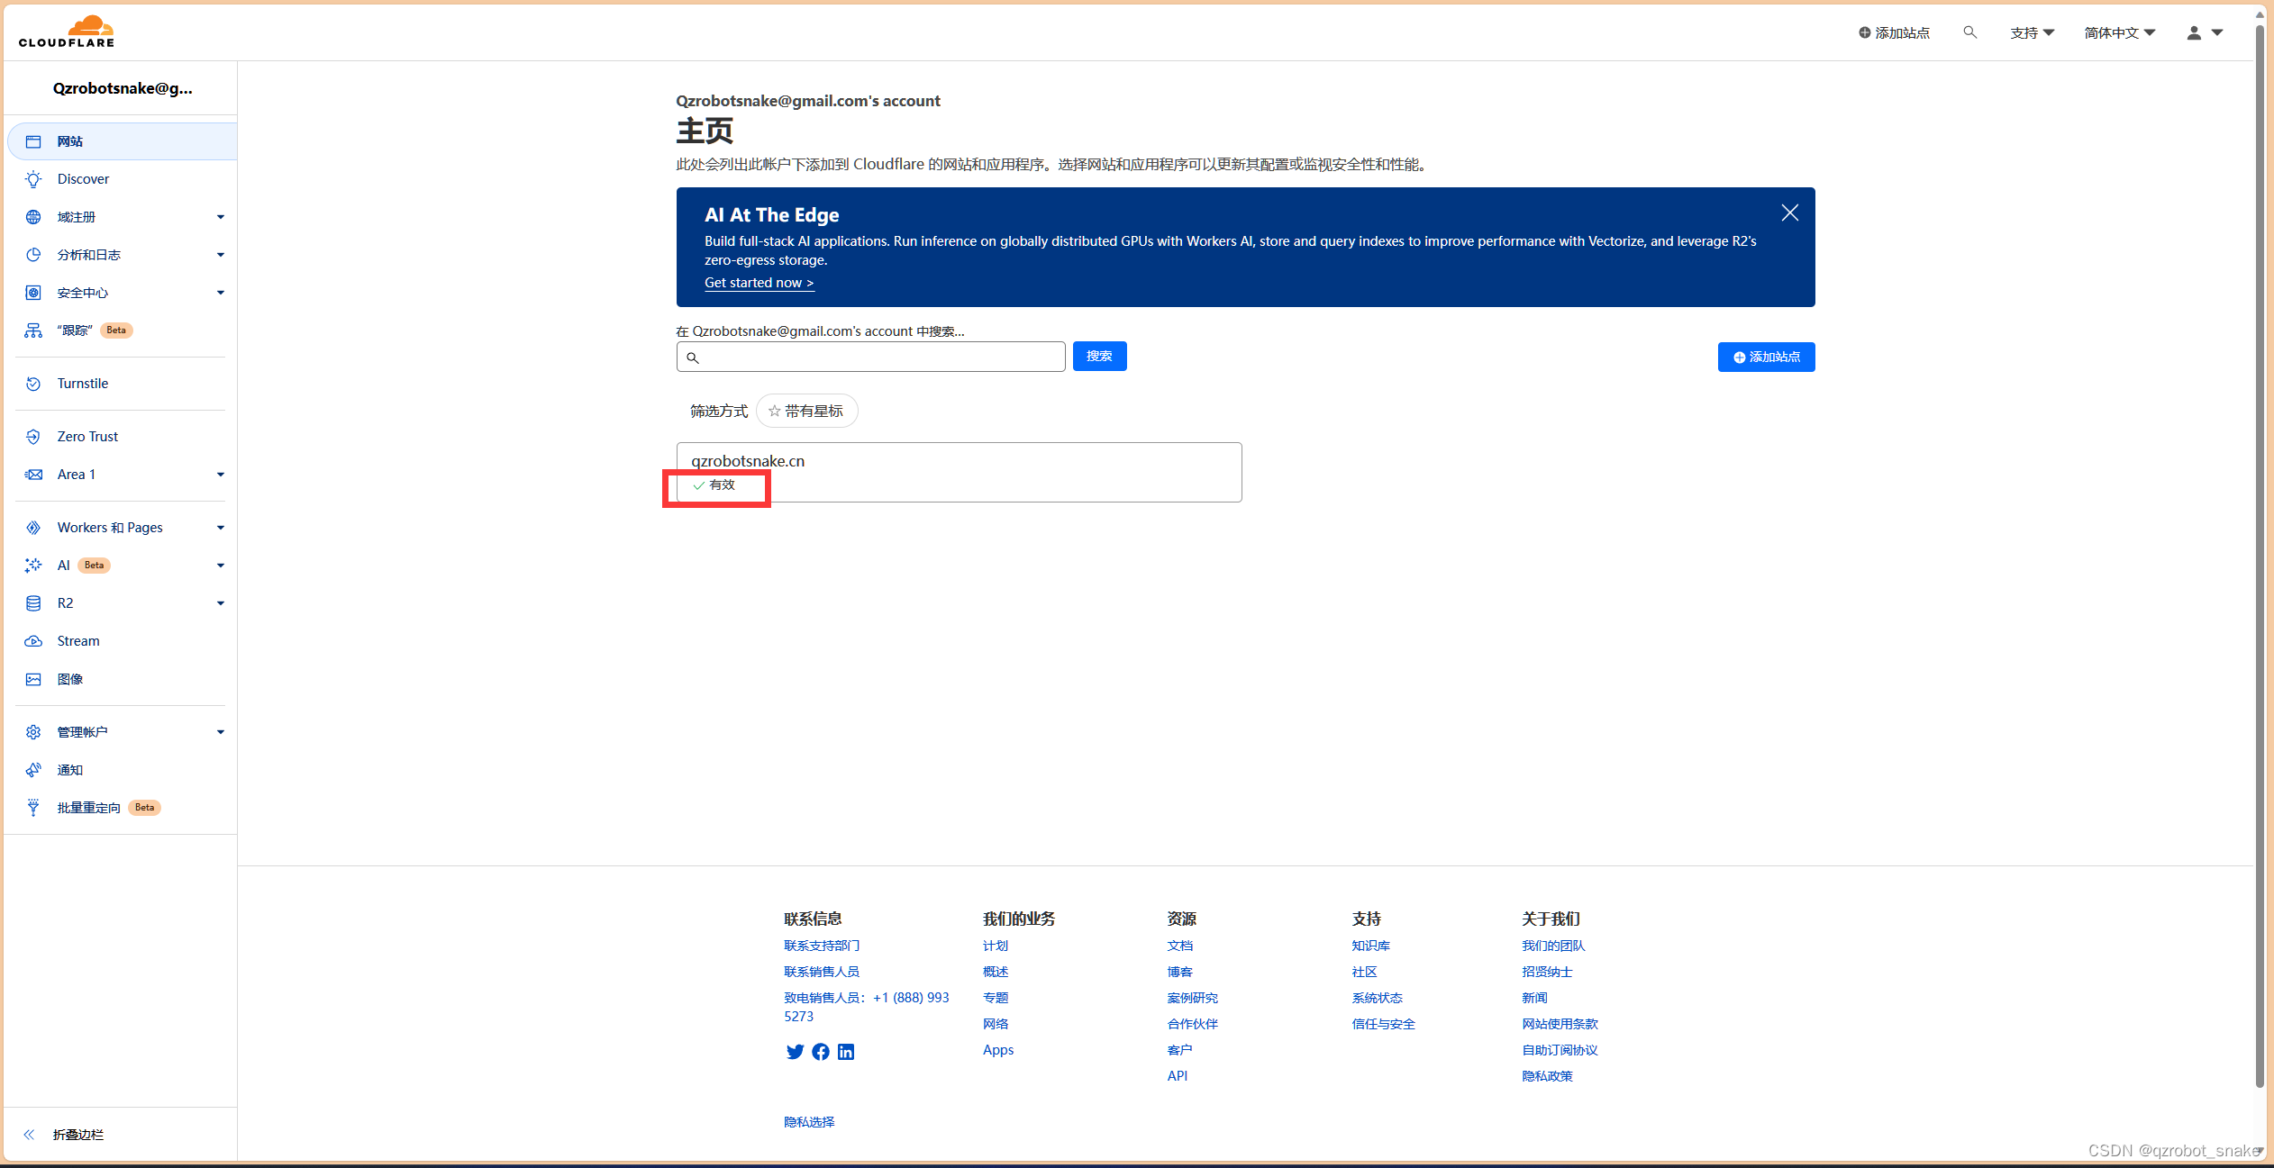Viewport: 2274px width, 1168px height.
Task: Expand the 分析和日志 sidebar arrow
Action: click(x=221, y=255)
